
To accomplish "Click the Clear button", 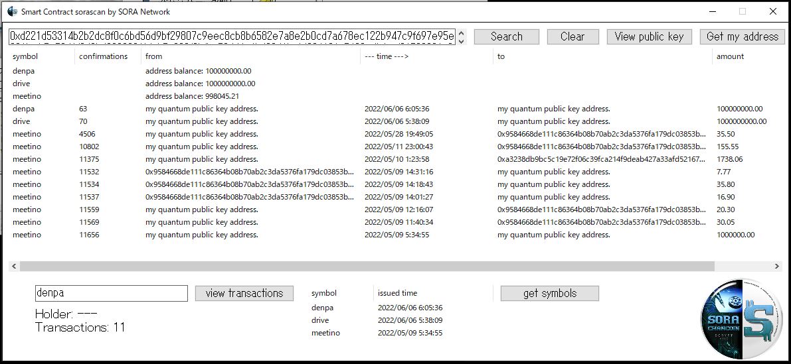I will point(572,36).
